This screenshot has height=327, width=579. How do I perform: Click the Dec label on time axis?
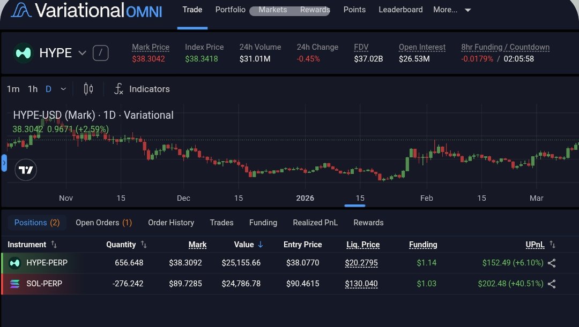[183, 198]
